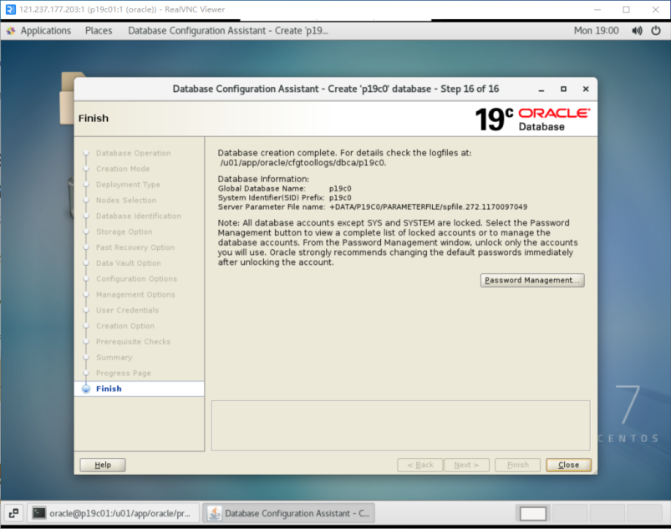Image resolution: width=671 pixels, height=529 pixels.
Task: Click the show-desktop icon in bottom panel
Action: coord(13,513)
